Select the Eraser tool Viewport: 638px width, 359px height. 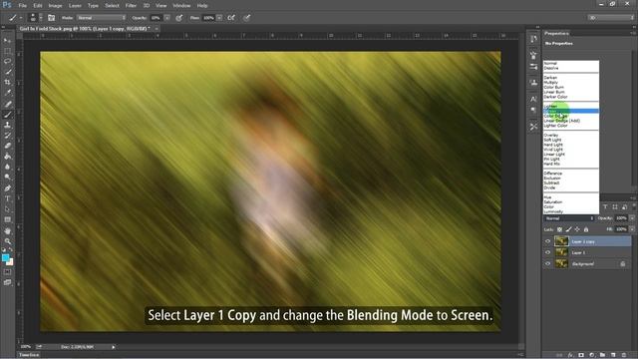coord(7,146)
